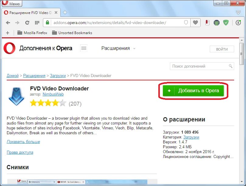Image resolution: width=246 pixels, height=186 pixels.
Task: Open the Загрузки category link in О расширении
Action: [x=191, y=137]
